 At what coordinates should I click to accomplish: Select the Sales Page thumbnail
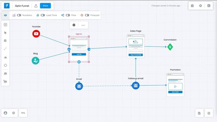click(x=136, y=46)
